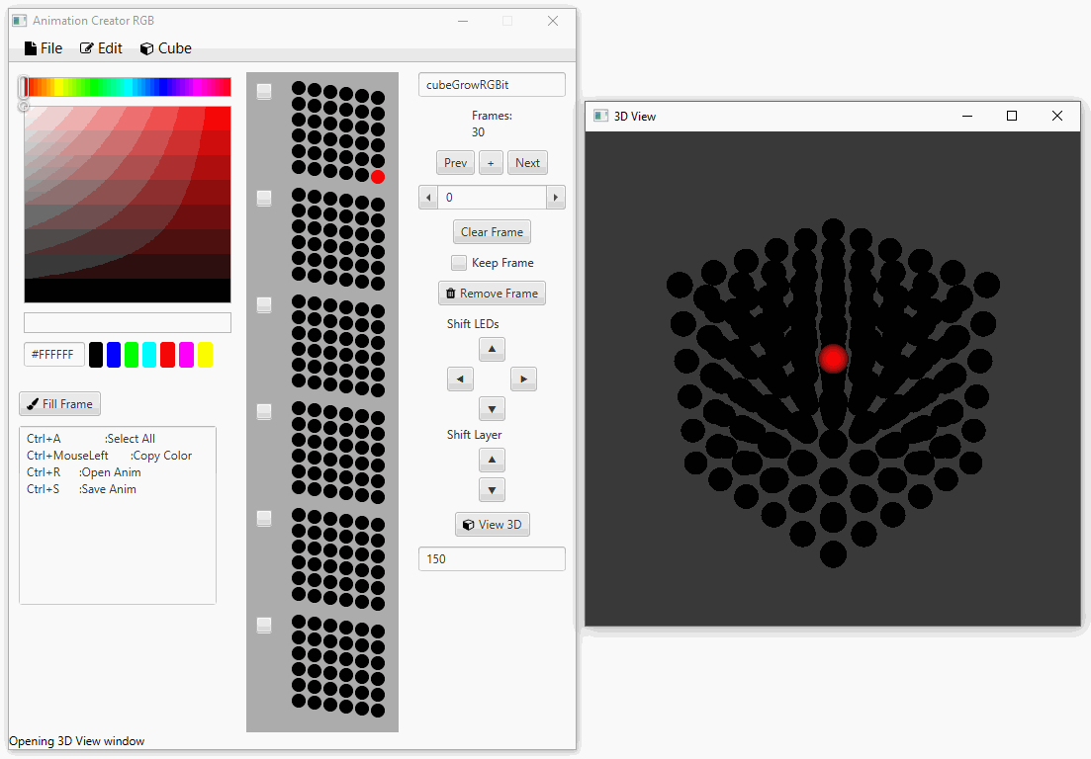Shift LEDs down arrow

(x=492, y=409)
